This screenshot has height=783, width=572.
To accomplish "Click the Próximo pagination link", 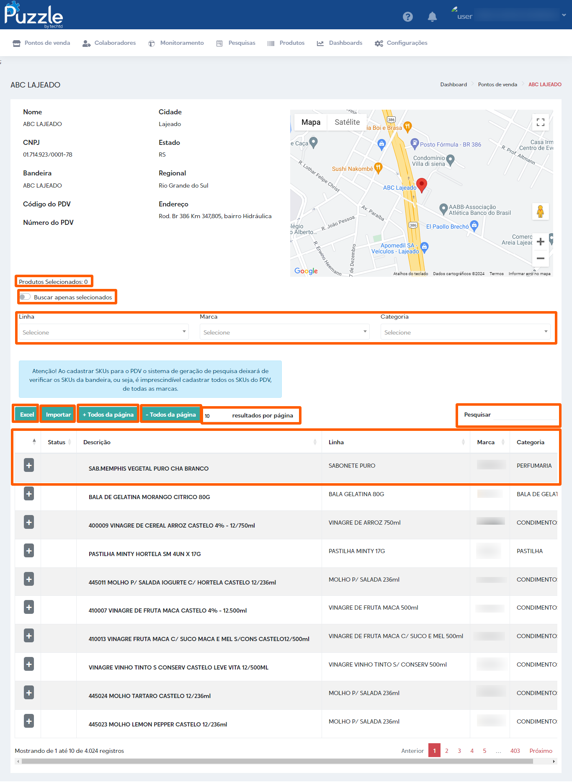I will (x=541, y=751).
